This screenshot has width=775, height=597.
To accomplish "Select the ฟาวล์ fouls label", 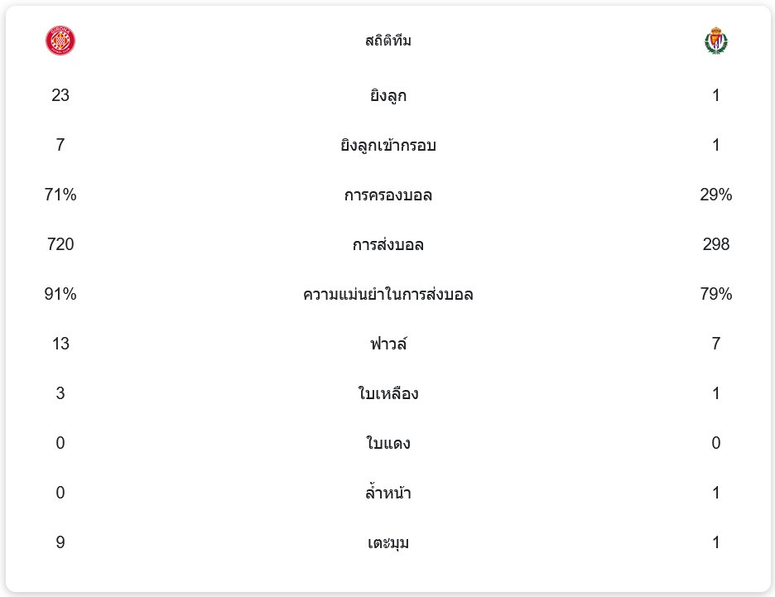I will click(387, 344).
